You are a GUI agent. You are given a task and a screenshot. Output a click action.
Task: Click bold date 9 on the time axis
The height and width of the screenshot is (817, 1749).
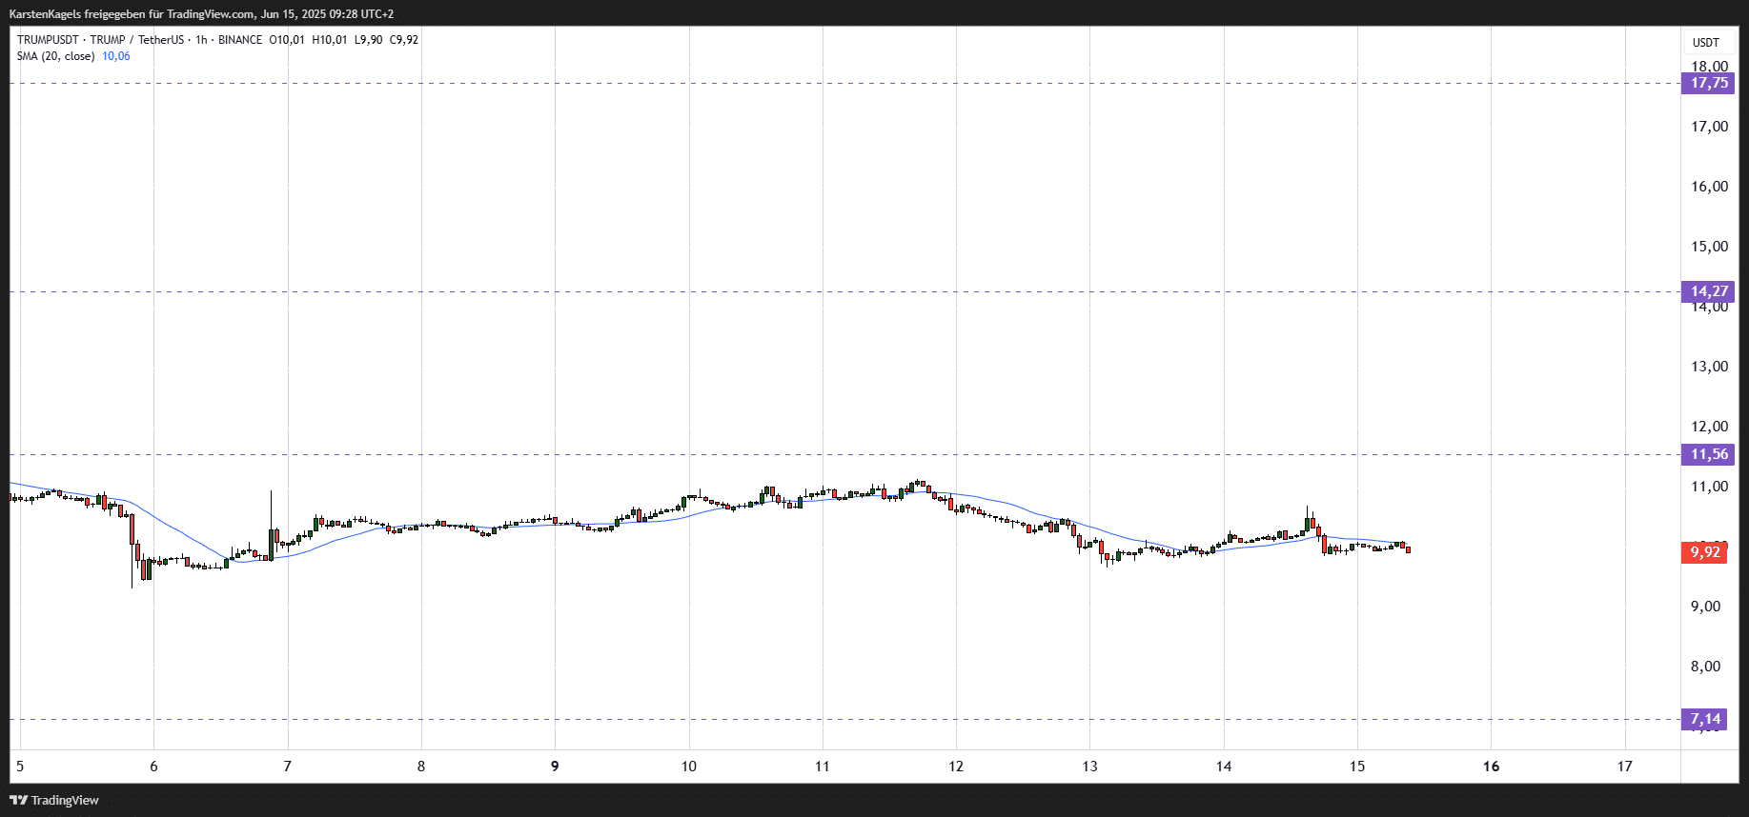tap(555, 766)
